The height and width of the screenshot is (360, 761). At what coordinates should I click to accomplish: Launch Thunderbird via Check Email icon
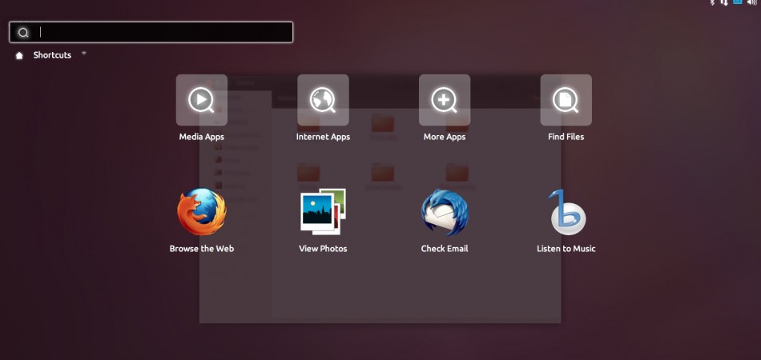pos(445,212)
